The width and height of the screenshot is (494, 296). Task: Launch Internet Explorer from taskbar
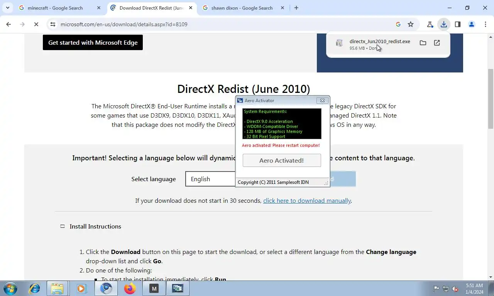click(35, 288)
